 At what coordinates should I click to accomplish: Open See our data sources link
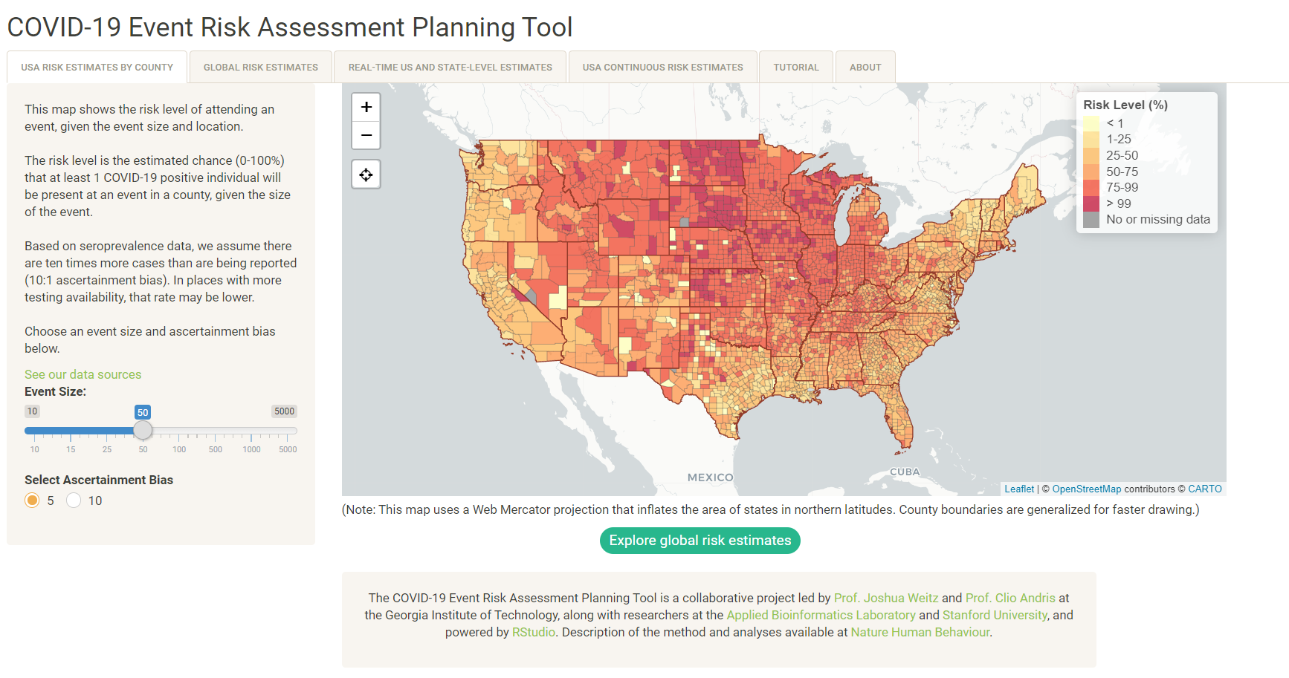(x=83, y=374)
